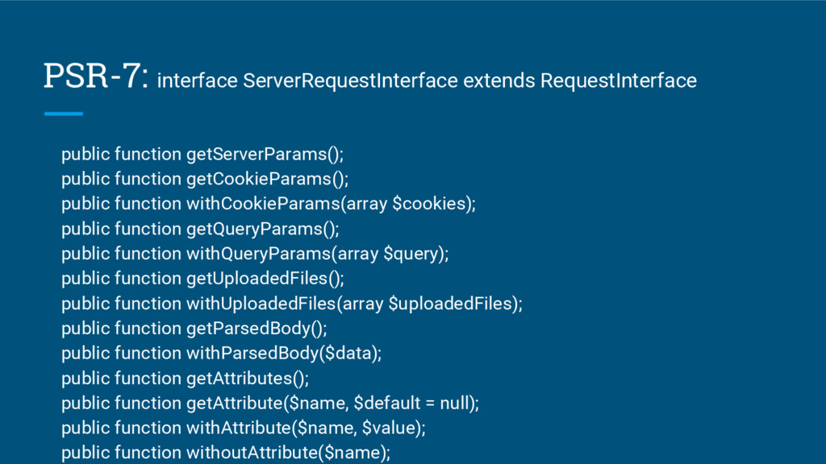Select the getParsedBody() line
This screenshot has width=826, height=464.
click(x=194, y=329)
